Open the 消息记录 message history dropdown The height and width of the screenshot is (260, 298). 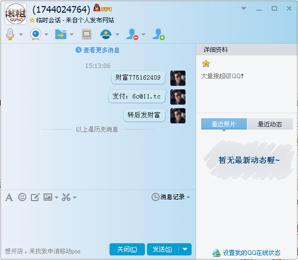(x=171, y=197)
